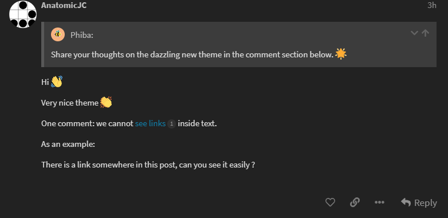
Task: Click the clapping hands emoji
Action: click(x=106, y=103)
